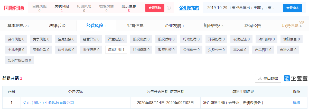Select the 简易注销 1 filter tag

[116, 50]
